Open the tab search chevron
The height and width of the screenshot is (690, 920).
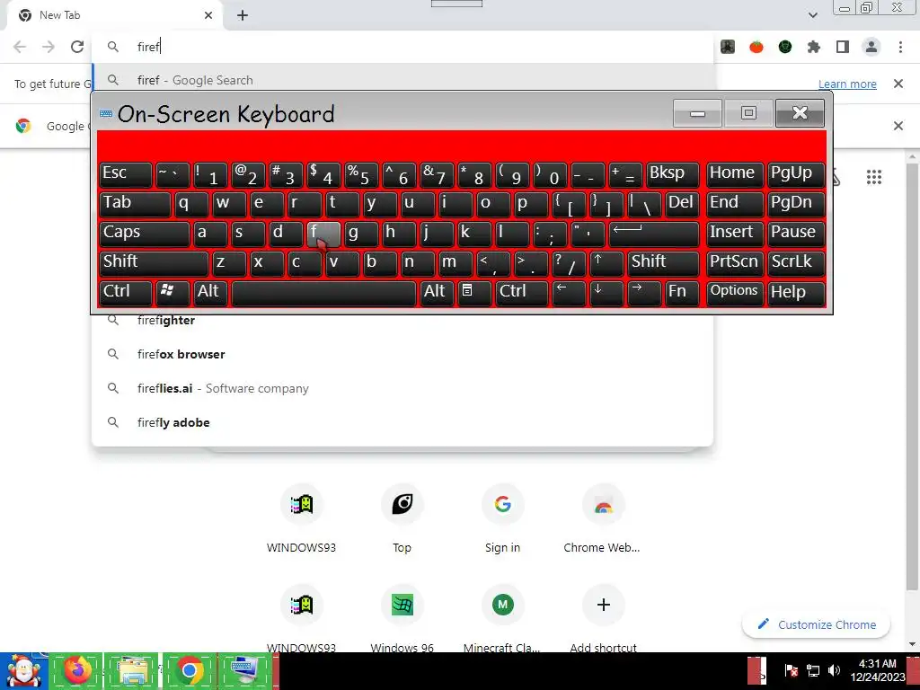pyautogui.click(x=813, y=15)
